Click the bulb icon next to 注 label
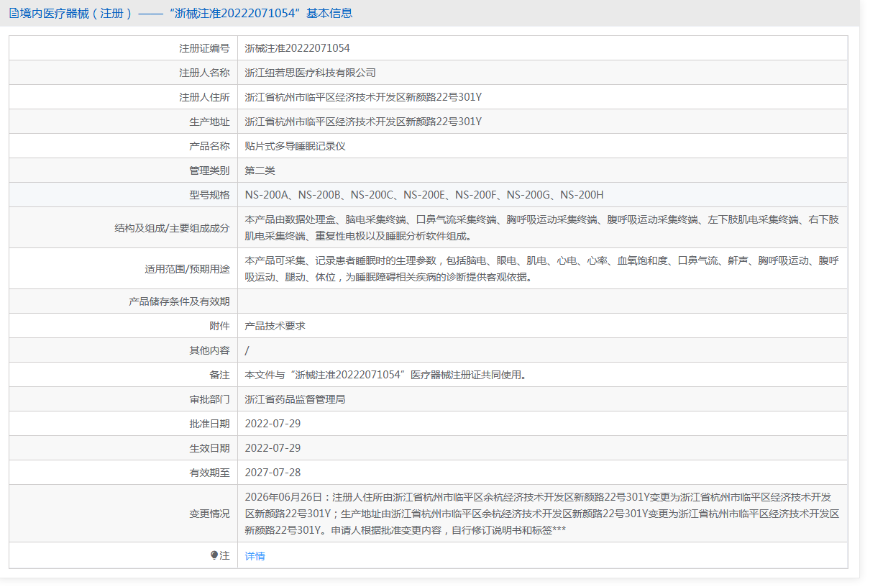This screenshot has height=587, width=888. [214, 555]
